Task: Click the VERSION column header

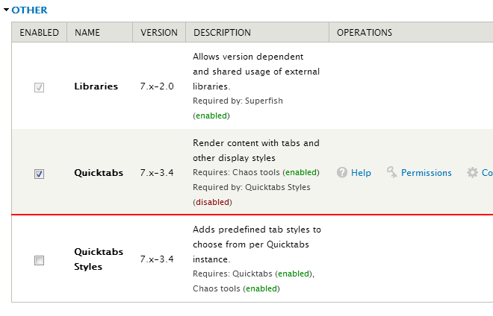Action: click(159, 32)
